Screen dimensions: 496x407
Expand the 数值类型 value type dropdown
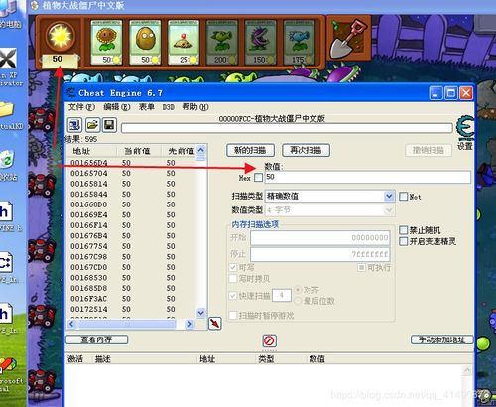[389, 210]
